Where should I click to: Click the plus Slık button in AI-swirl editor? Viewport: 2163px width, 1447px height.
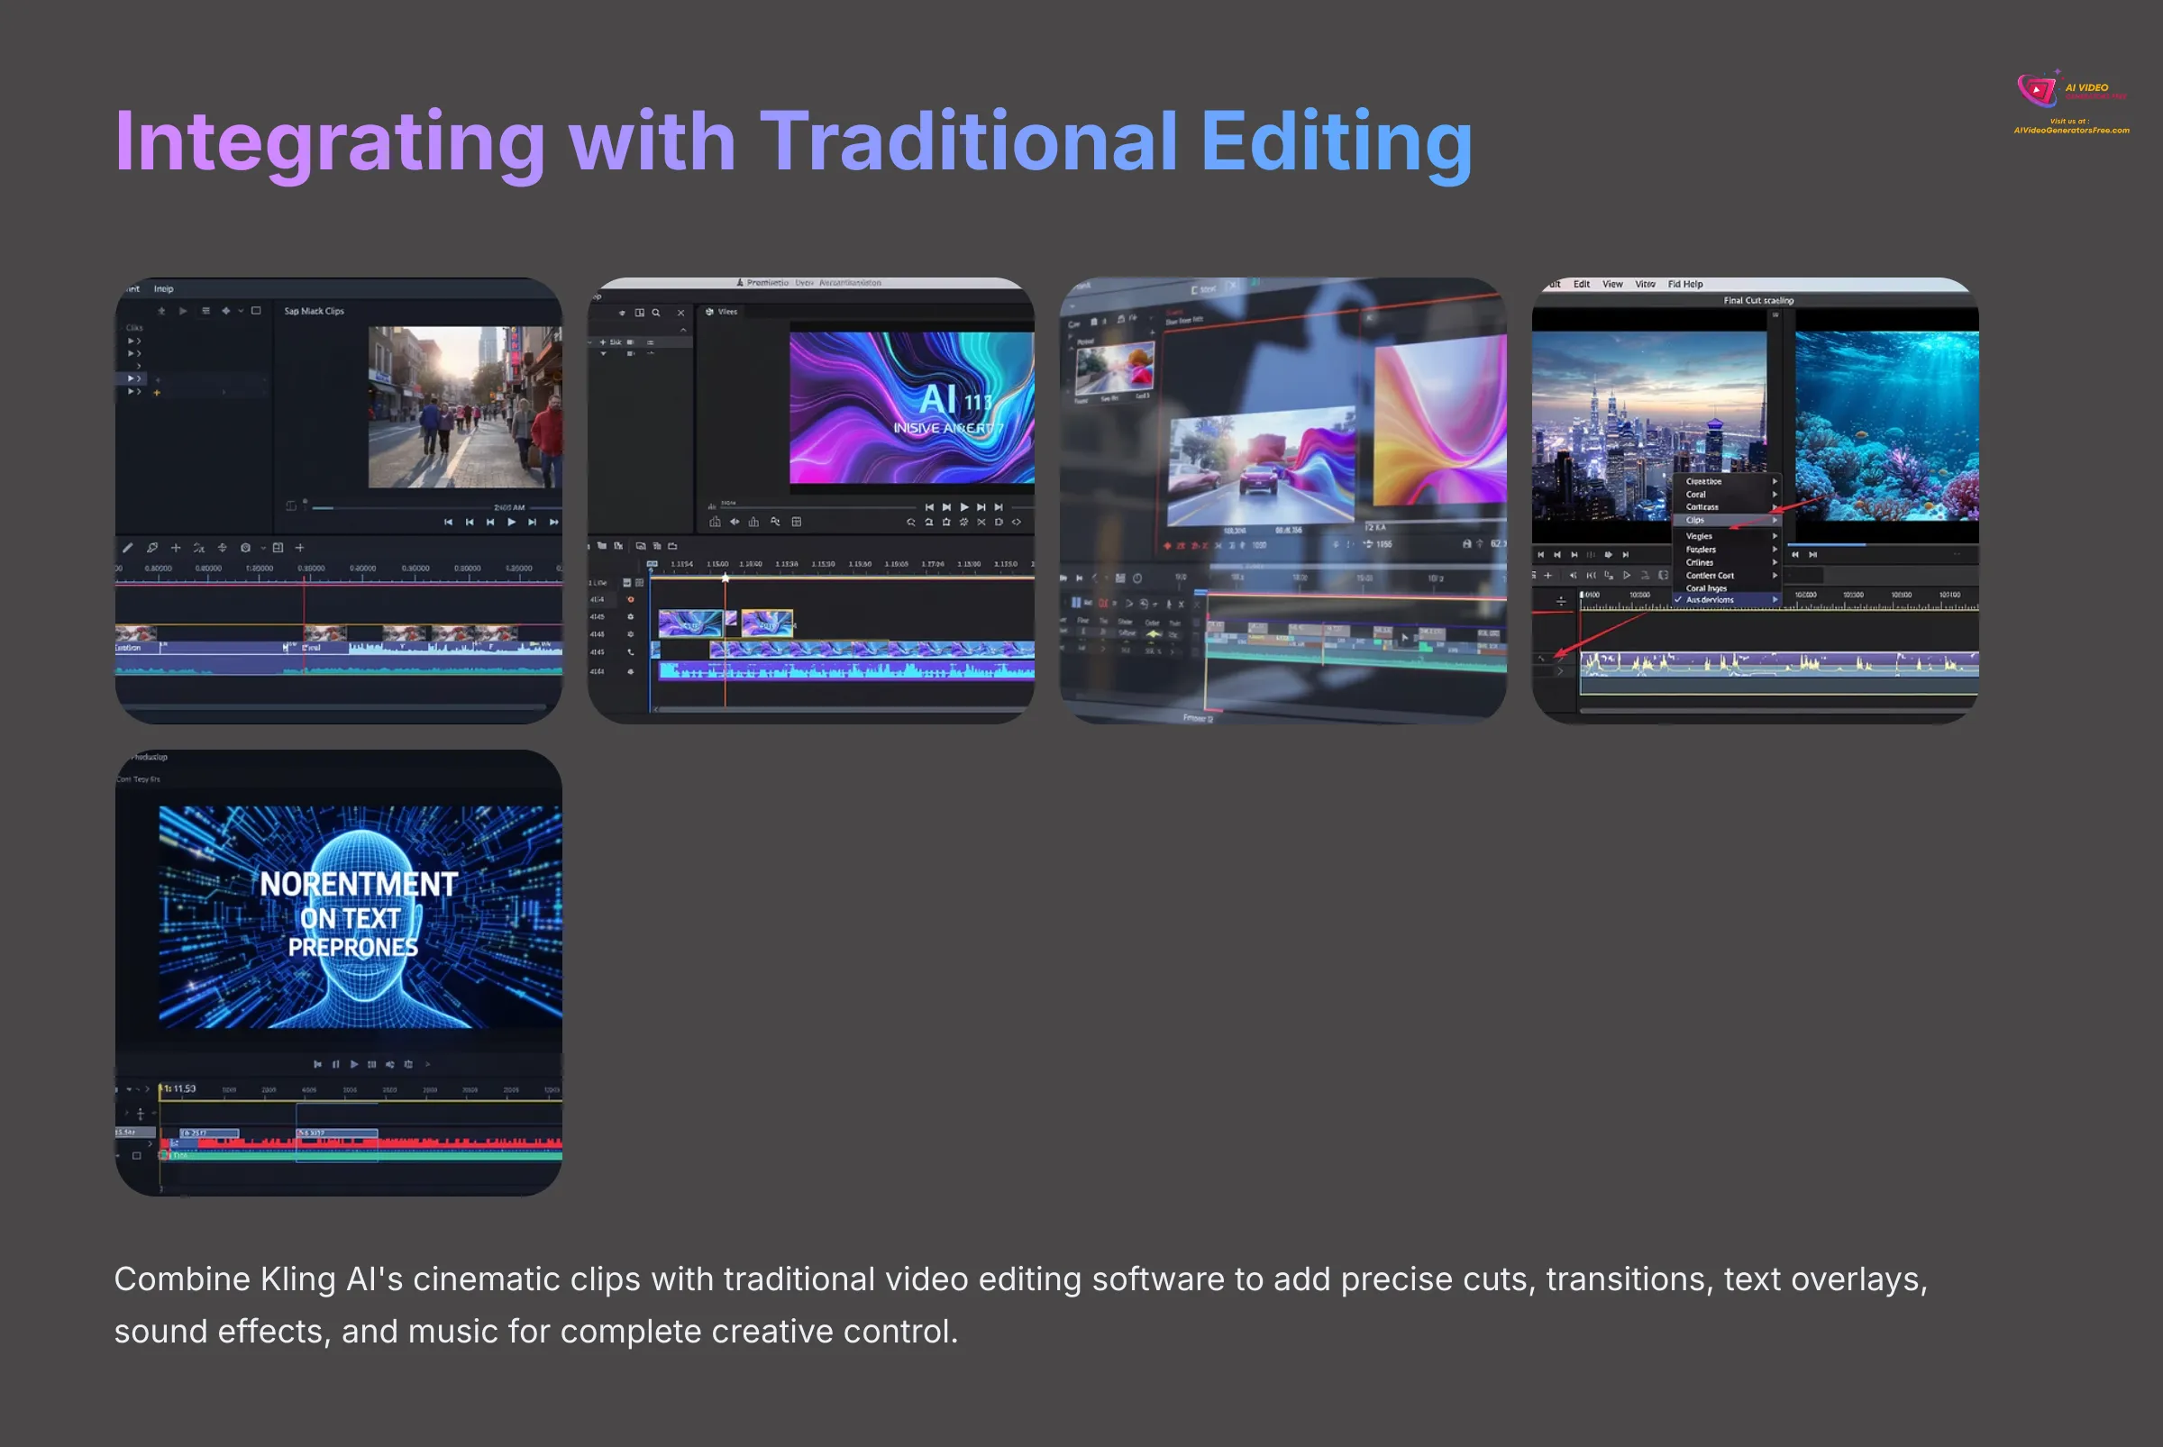click(x=610, y=342)
